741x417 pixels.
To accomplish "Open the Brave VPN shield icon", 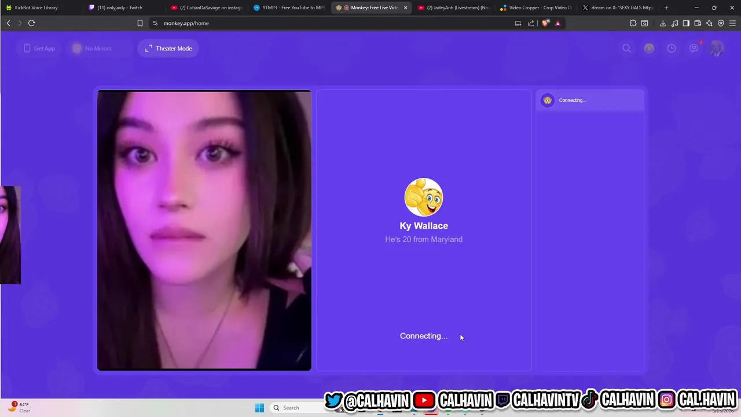I will pyautogui.click(x=721, y=23).
